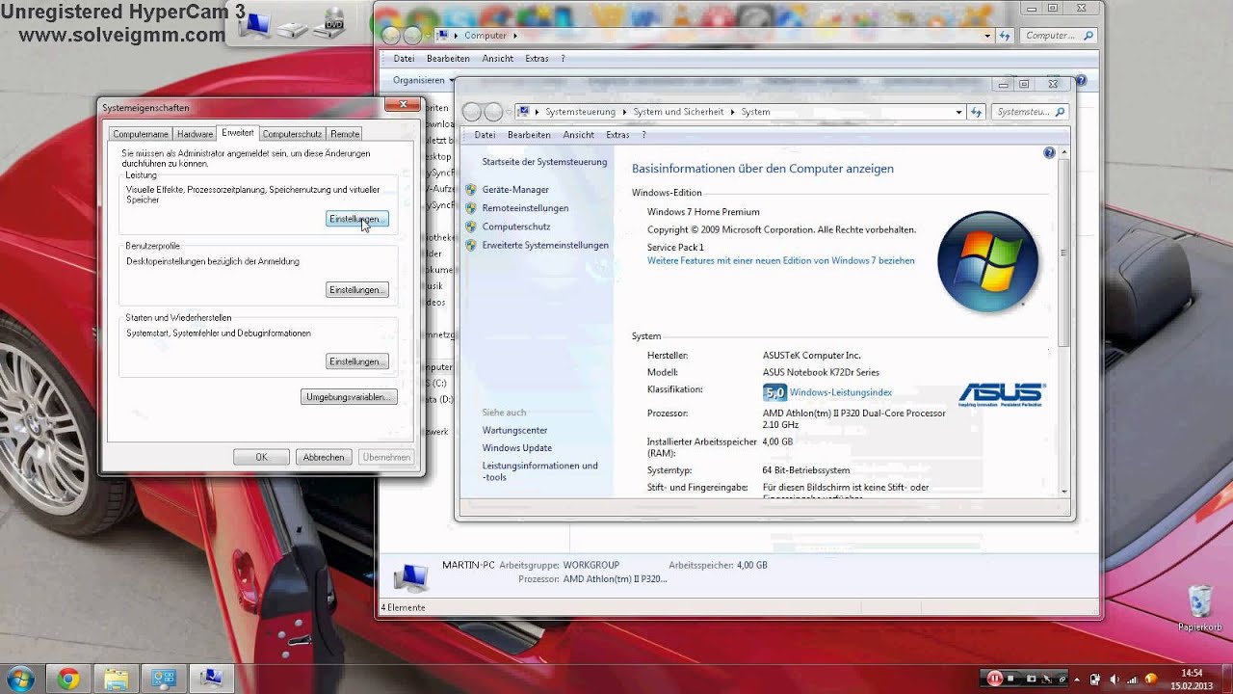Confirm dialog with OK button
The image size is (1233, 694).
pyautogui.click(x=261, y=457)
